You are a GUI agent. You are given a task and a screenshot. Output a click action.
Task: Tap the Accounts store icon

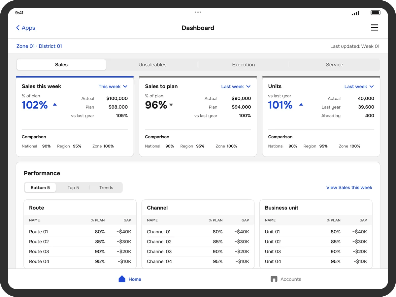tap(274, 279)
